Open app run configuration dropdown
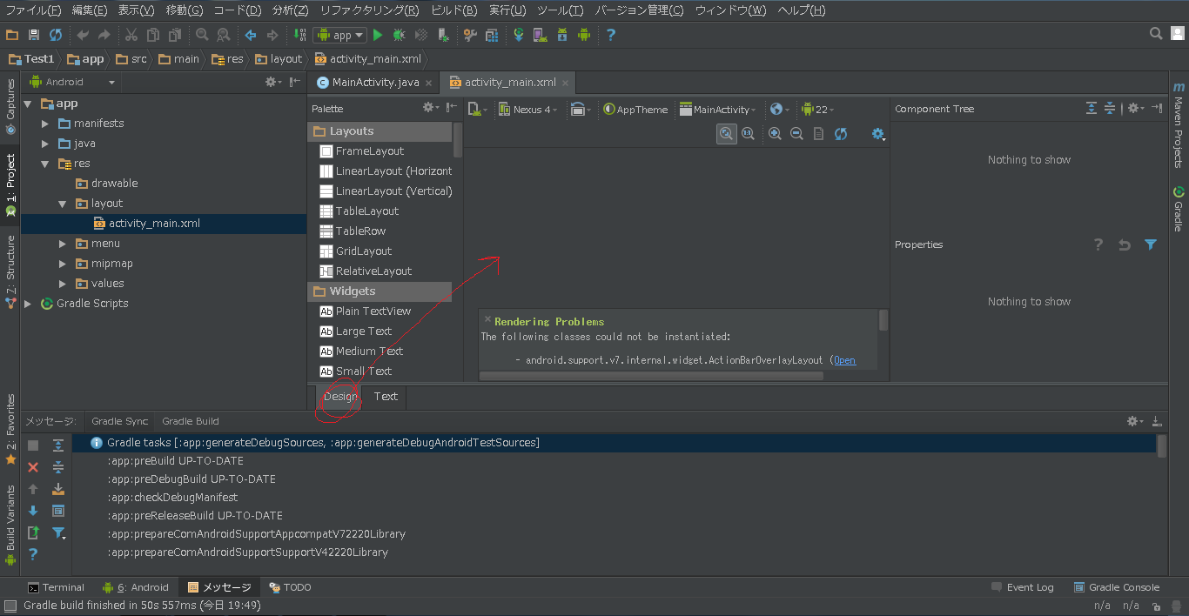Screen dimensions: 1189x616 (340, 35)
